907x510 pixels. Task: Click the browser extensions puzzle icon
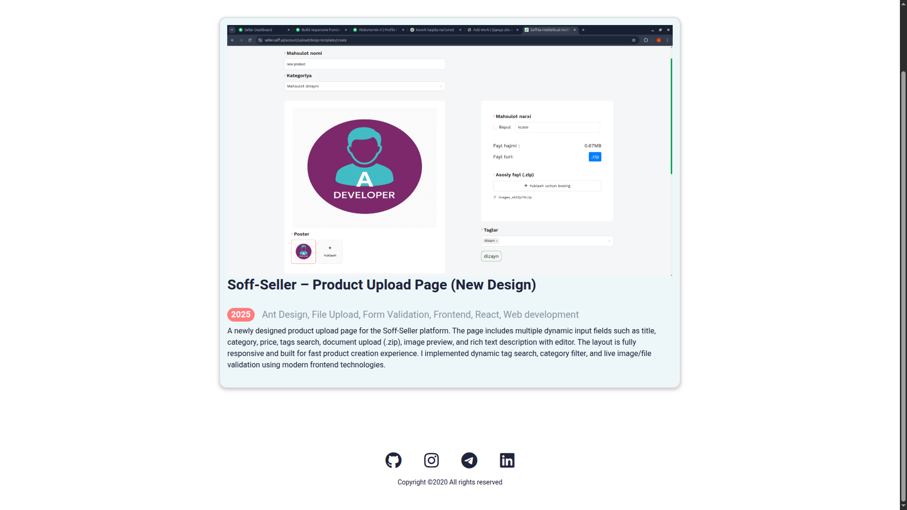pyautogui.click(x=646, y=40)
